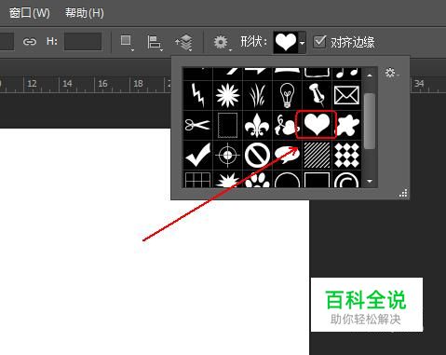Open the path operations button
This screenshot has width=446, height=355.
click(x=127, y=42)
